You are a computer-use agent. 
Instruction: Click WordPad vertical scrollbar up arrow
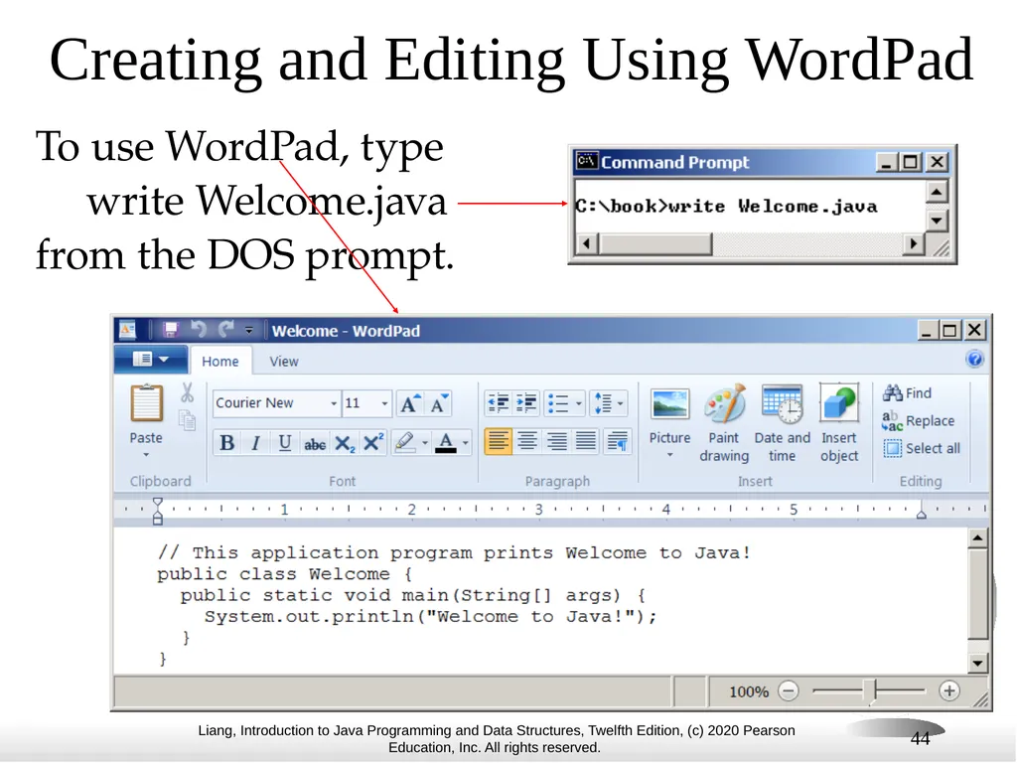[x=977, y=537]
